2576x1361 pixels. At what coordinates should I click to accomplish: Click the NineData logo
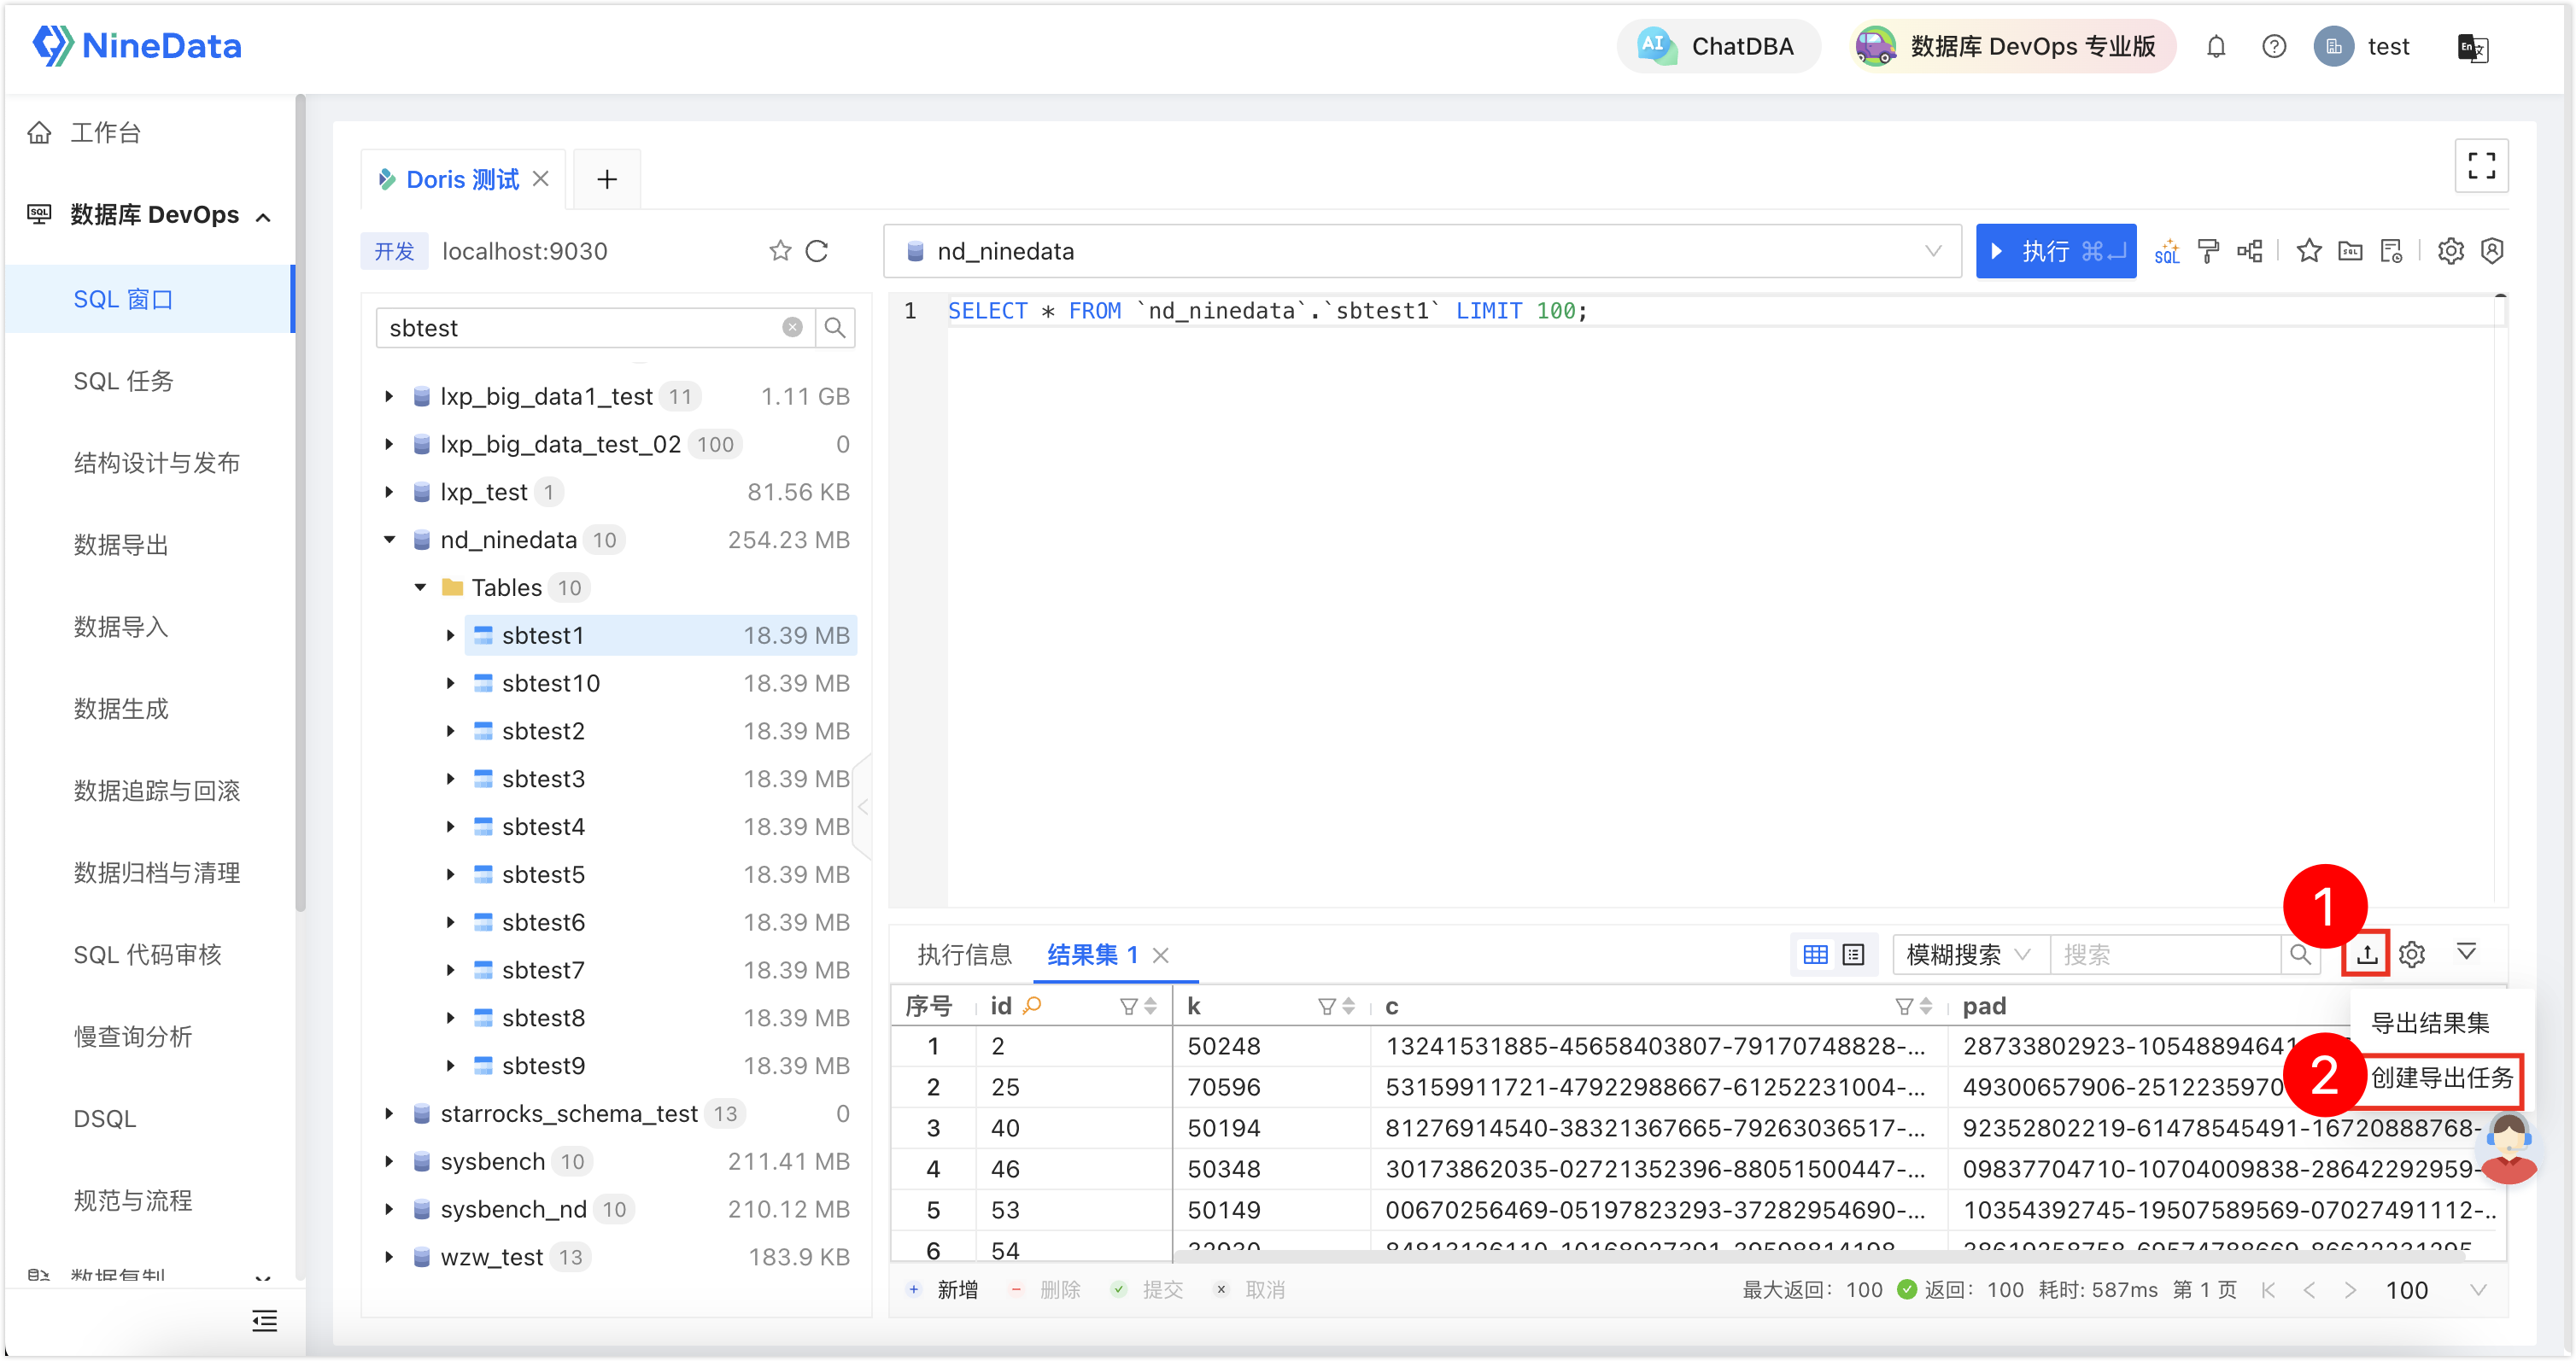[x=137, y=46]
